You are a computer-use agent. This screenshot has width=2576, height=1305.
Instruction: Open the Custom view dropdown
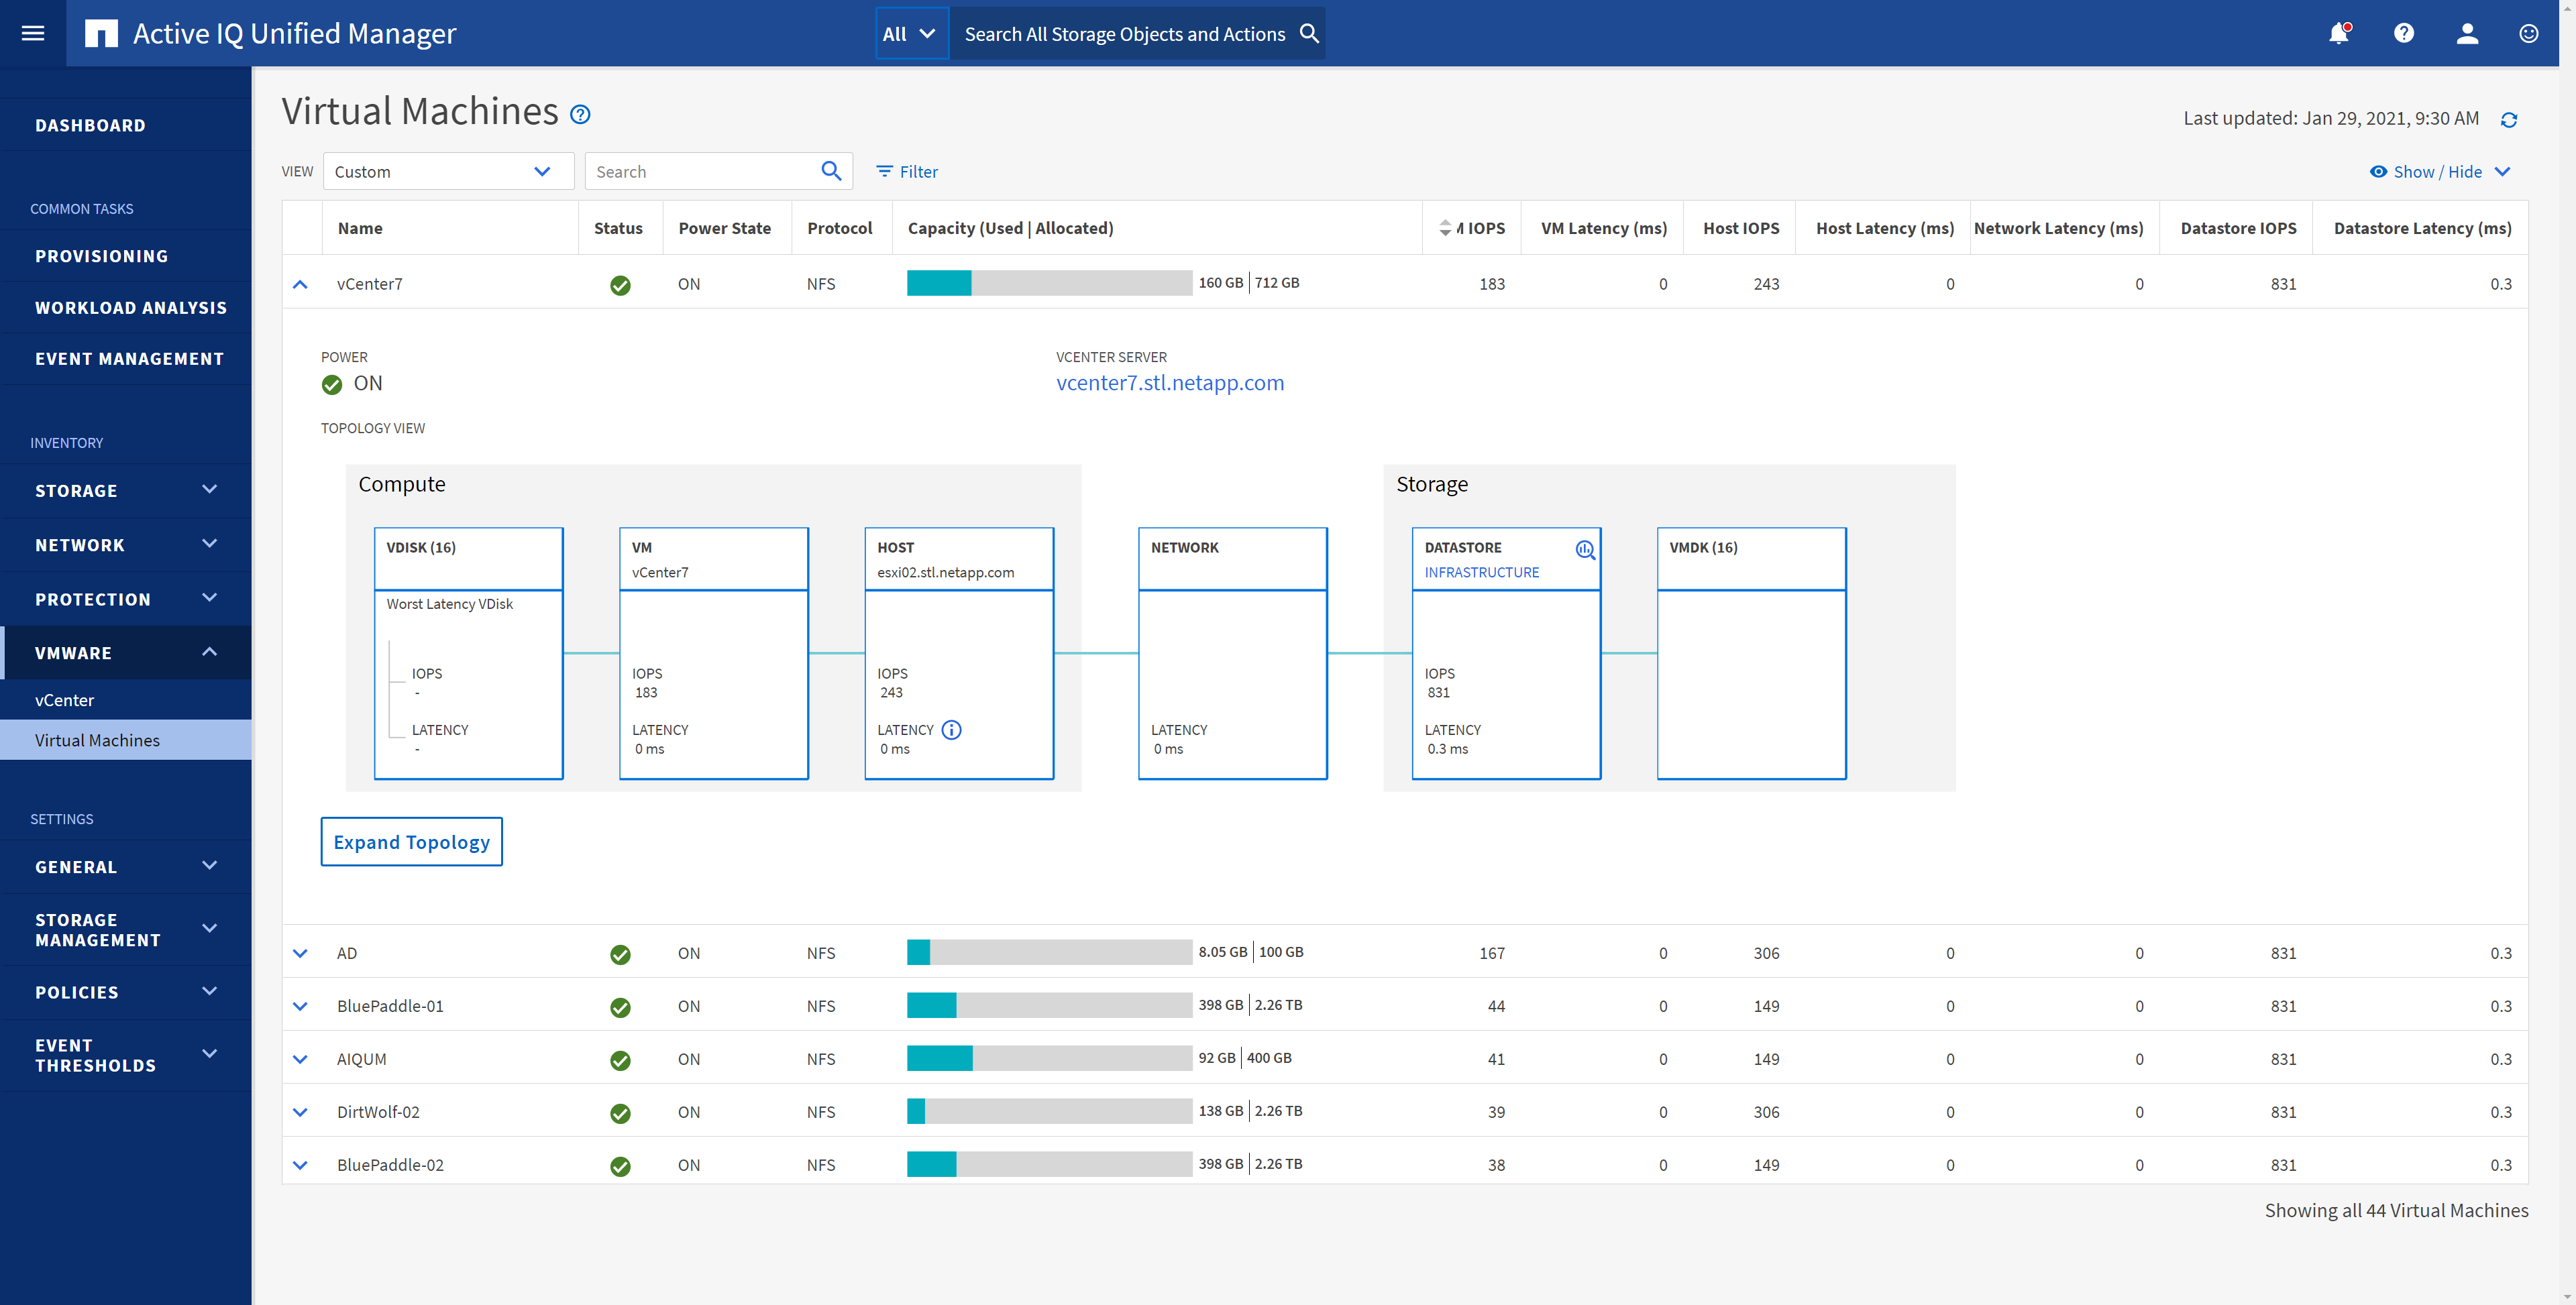tap(447, 172)
